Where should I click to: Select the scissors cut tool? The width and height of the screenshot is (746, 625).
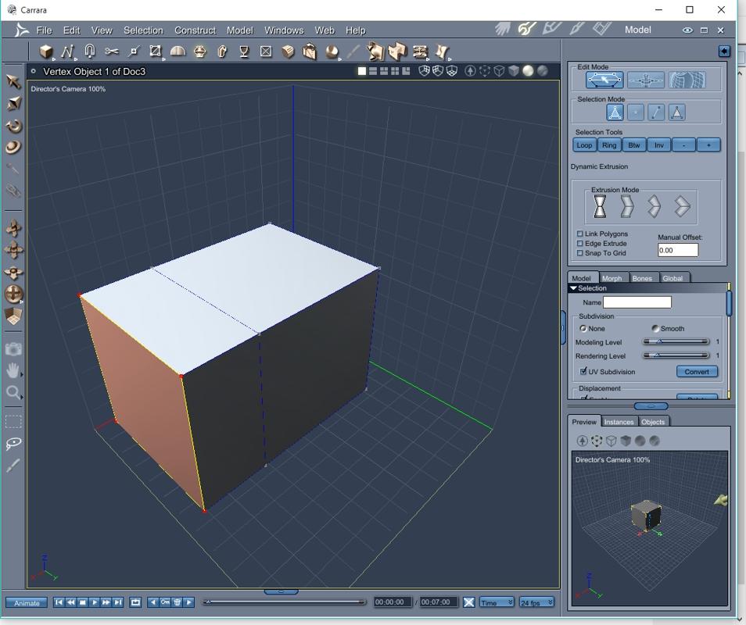[x=111, y=52]
